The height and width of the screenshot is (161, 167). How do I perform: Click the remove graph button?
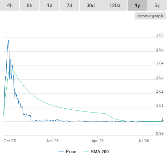click(x=150, y=16)
